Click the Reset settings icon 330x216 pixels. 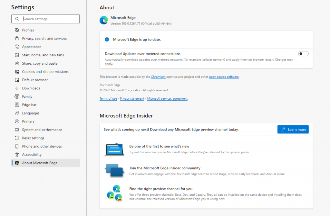click(17, 138)
